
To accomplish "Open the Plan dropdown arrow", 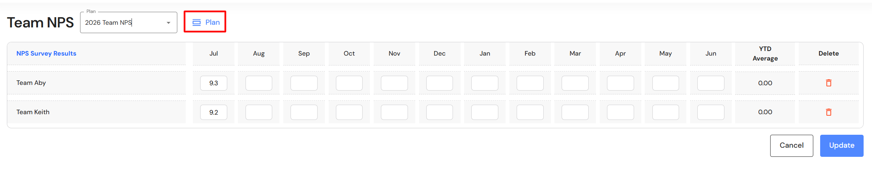I will coord(168,23).
